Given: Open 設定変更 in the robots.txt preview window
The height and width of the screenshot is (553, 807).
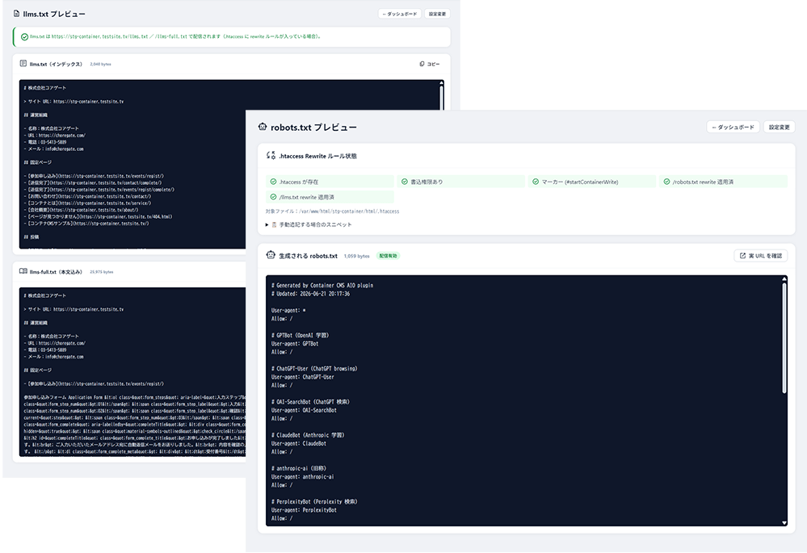Looking at the screenshot, I should pos(780,127).
